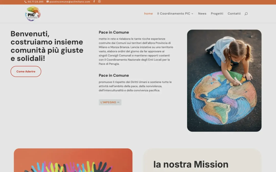Image resolution: width=276 pixels, height=172 pixels.
Task: Click the la nostra Mission heading
Action: 191,164
